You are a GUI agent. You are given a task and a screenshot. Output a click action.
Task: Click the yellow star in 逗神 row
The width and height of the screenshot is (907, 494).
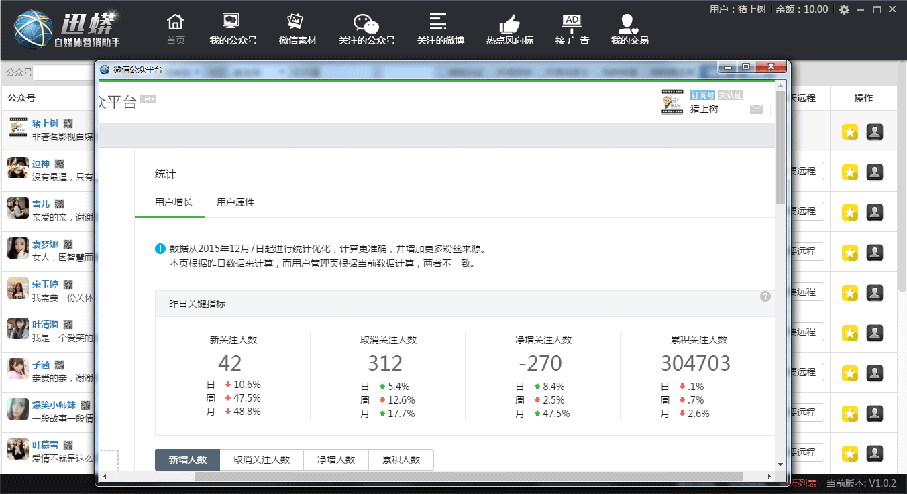click(x=850, y=172)
